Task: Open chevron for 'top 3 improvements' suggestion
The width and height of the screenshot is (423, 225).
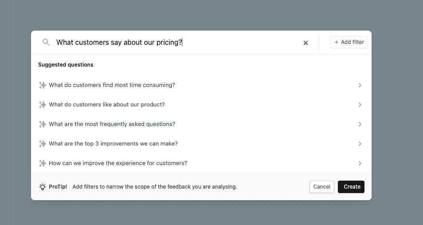Action: click(x=360, y=144)
